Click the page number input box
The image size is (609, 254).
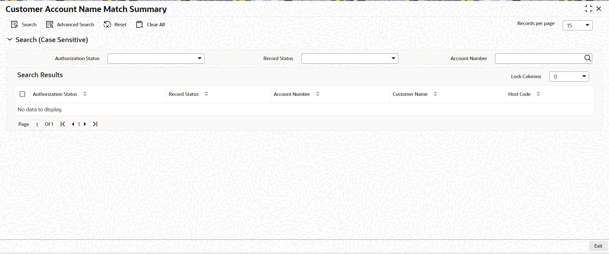tap(37, 125)
